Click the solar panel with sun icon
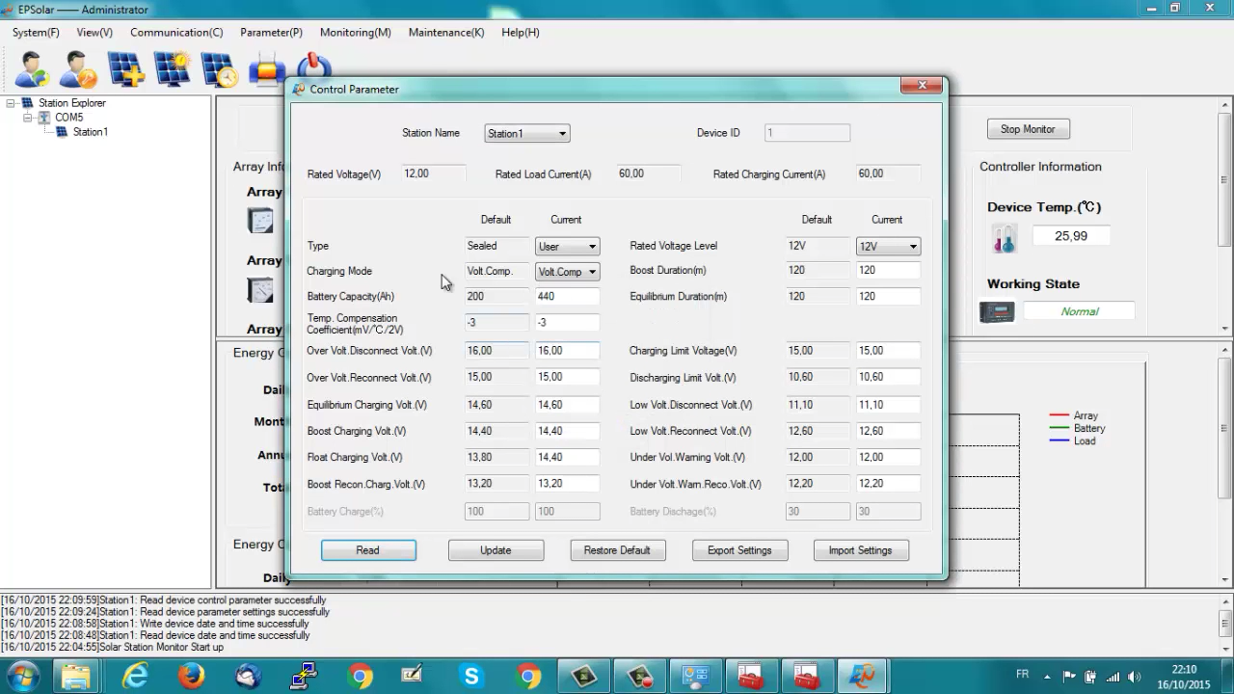 (173, 69)
